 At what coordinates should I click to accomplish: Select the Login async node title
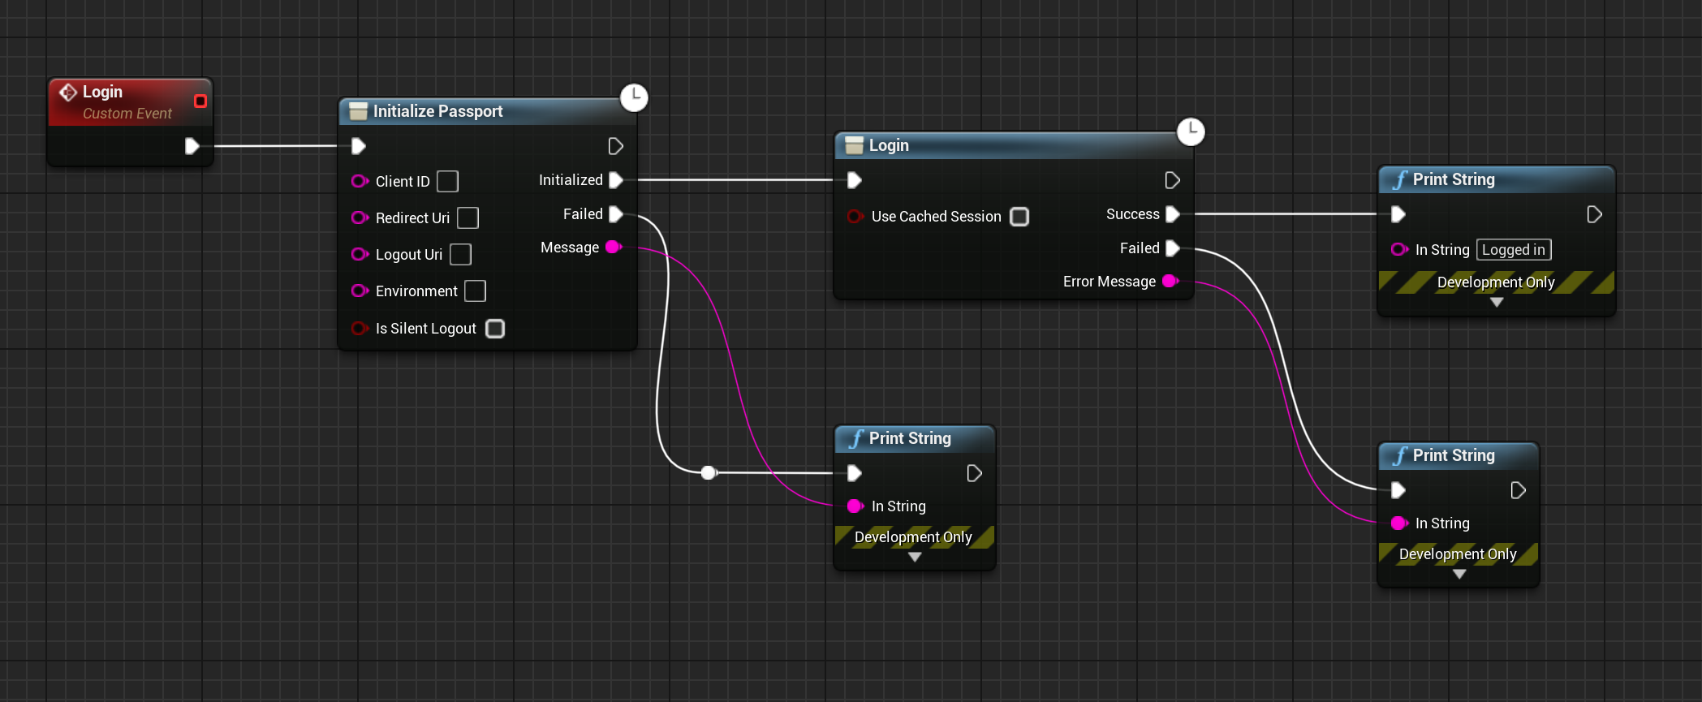pos(889,145)
